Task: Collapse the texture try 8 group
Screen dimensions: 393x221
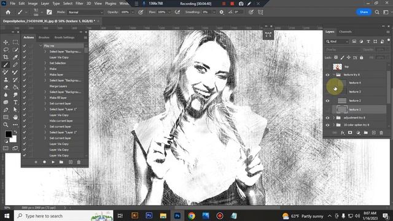Action: coord(334,75)
